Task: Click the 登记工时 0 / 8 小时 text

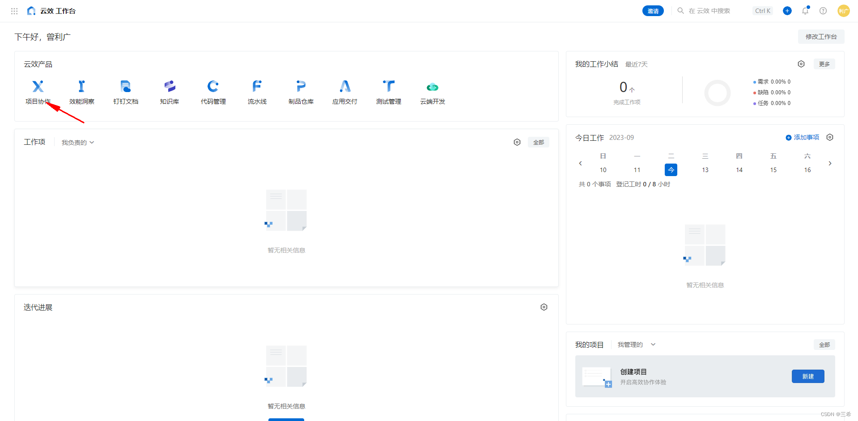Action: (x=643, y=184)
